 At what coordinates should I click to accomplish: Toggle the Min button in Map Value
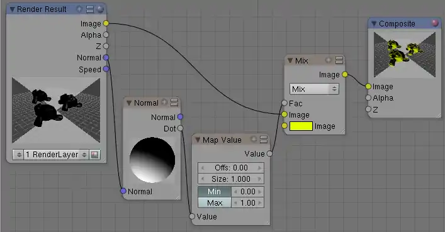click(x=214, y=192)
